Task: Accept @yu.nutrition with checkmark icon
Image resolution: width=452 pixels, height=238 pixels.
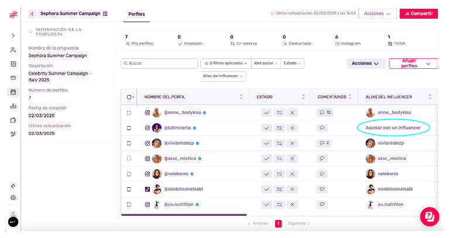Action: (266, 205)
